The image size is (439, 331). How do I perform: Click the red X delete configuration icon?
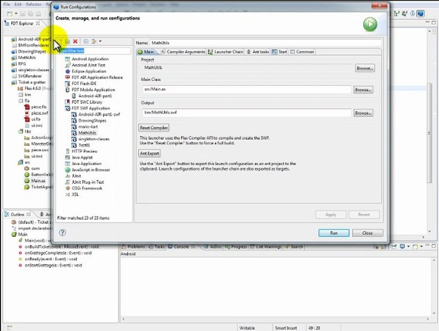(75, 41)
